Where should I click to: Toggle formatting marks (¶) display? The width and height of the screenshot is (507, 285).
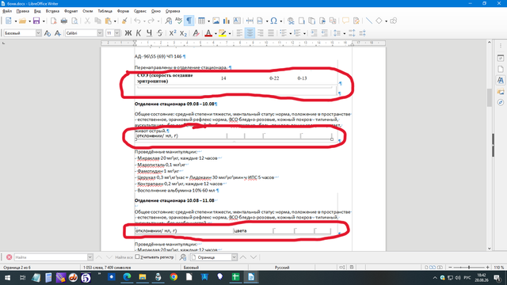coord(189,21)
